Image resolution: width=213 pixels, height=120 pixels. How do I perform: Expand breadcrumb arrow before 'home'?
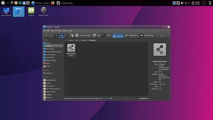click(x=68, y=40)
